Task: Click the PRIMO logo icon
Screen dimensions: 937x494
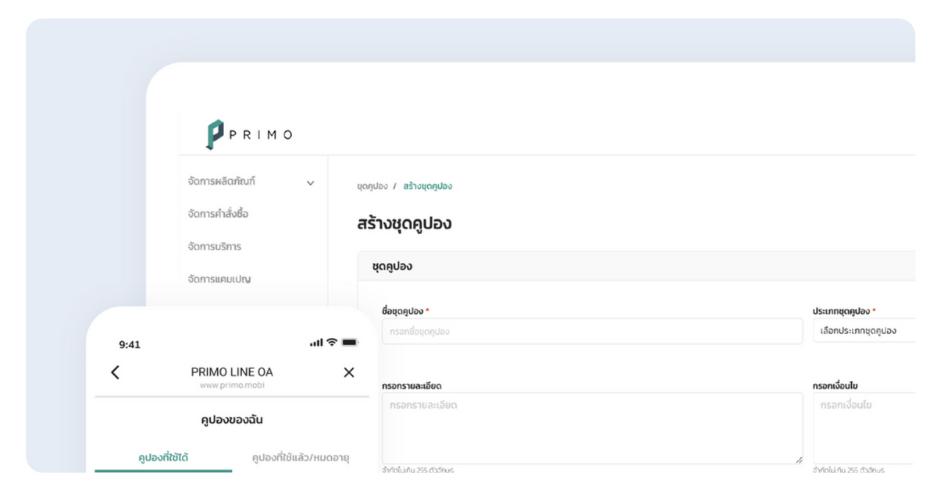Action: [x=215, y=134]
